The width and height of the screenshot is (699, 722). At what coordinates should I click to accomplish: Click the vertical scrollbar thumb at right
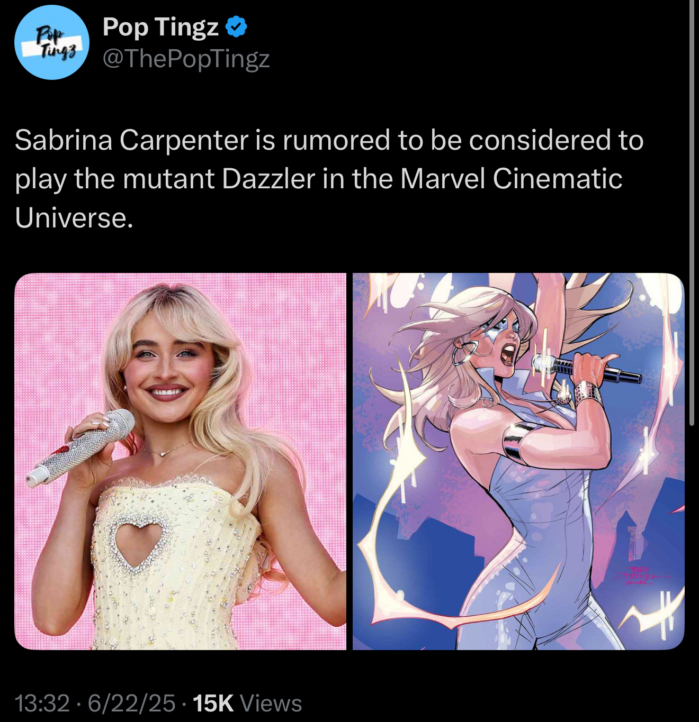(x=692, y=212)
